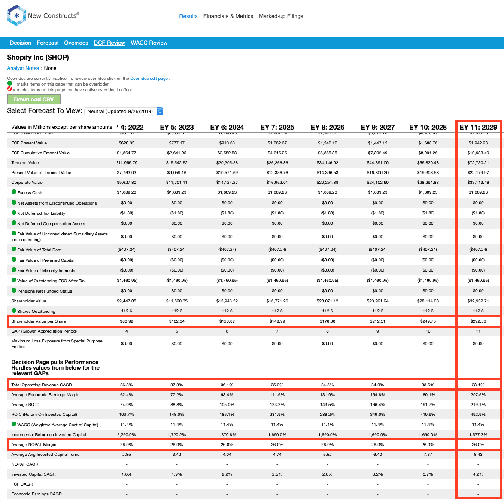The height and width of the screenshot is (501, 504).
Task: Click the 207.5% economic earnings margin cell
Action: [x=478, y=395]
